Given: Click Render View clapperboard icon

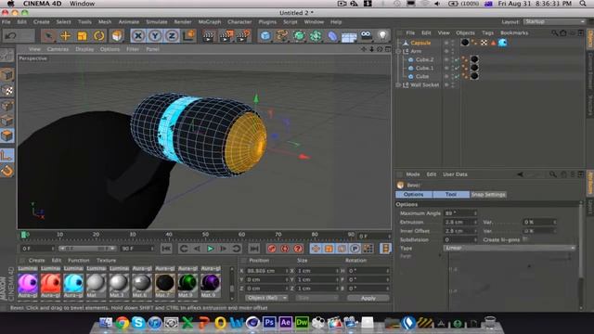Looking at the screenshot, I should [208, 36].
